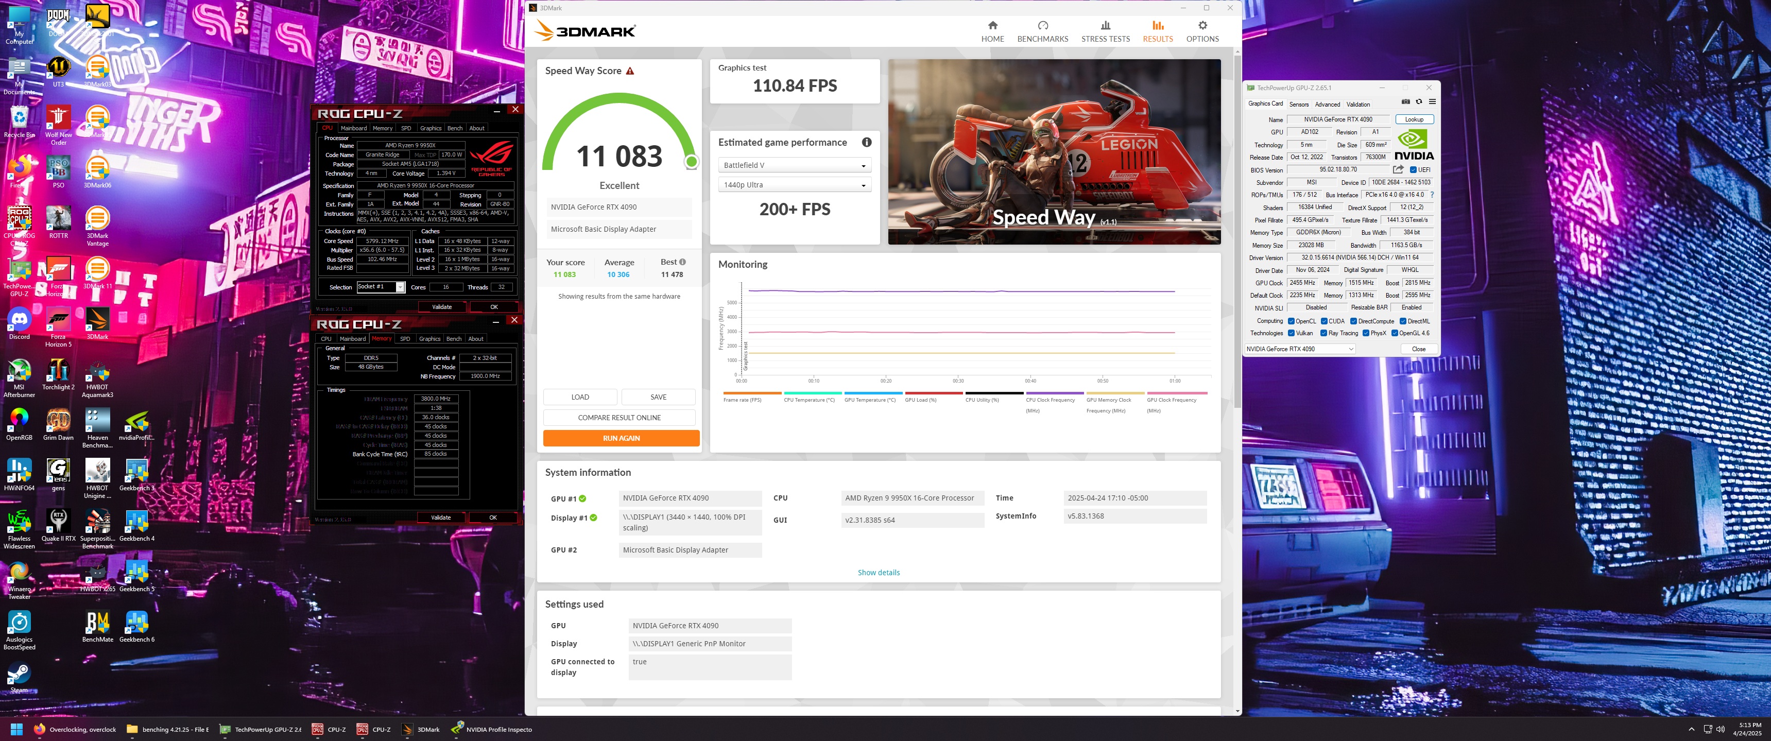Click the Windows Start button in the taskbar
Screen dimensions: 1771x741
click(16, 729)
